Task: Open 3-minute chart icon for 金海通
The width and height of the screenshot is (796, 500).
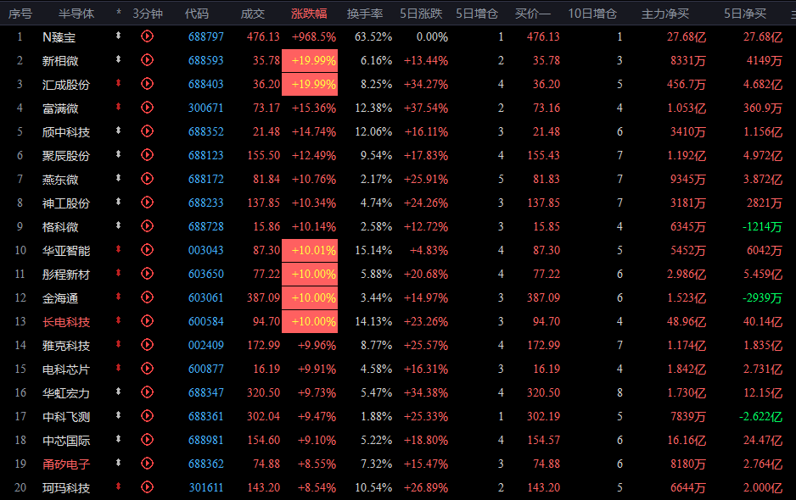Action: [x=147, y=297]
